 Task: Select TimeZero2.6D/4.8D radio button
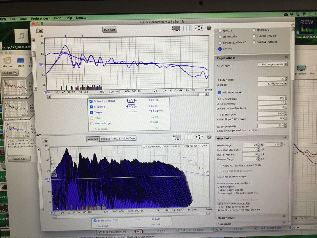point(220,43)
